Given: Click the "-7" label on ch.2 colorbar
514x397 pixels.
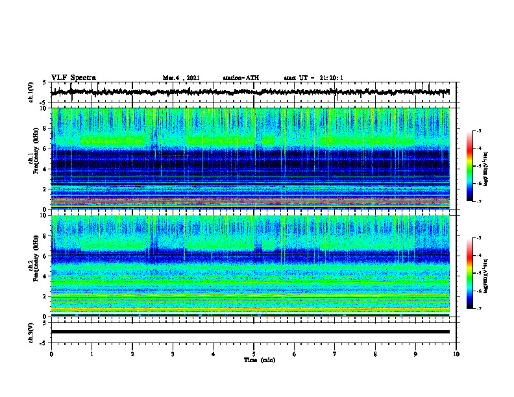Looking at the screenshot, I should tap(478, 309).
